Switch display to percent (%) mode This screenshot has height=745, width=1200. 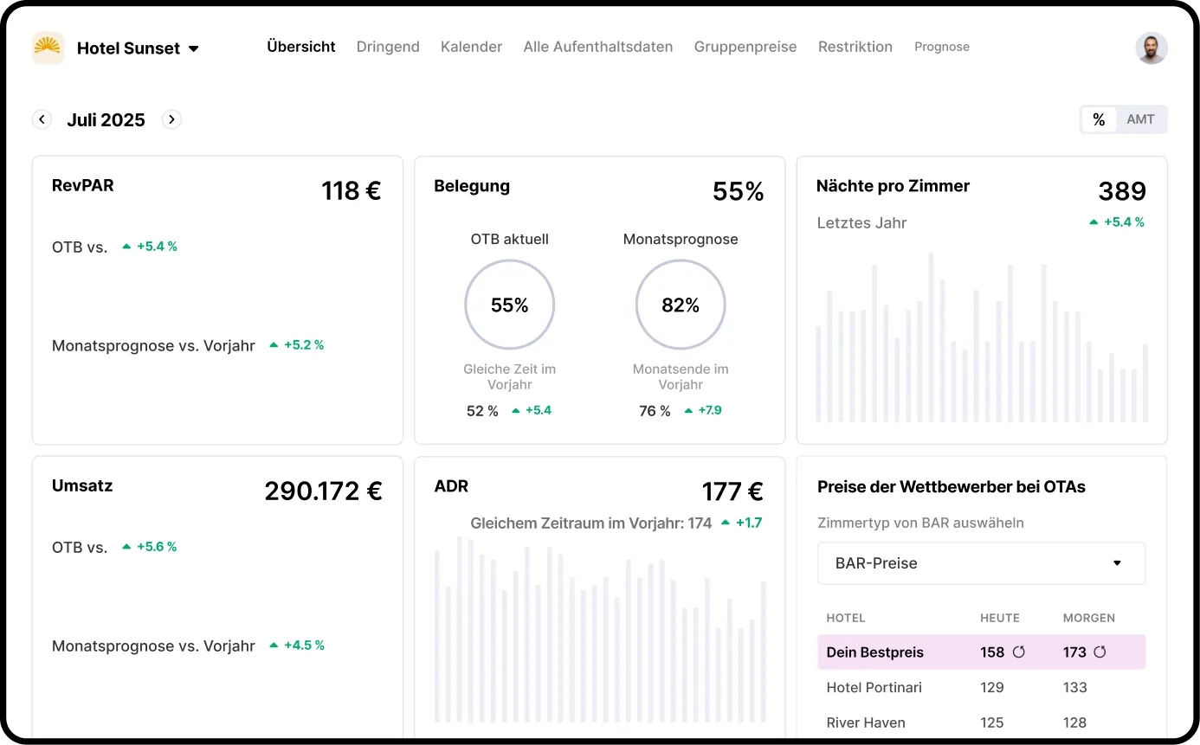[1099, 119]
